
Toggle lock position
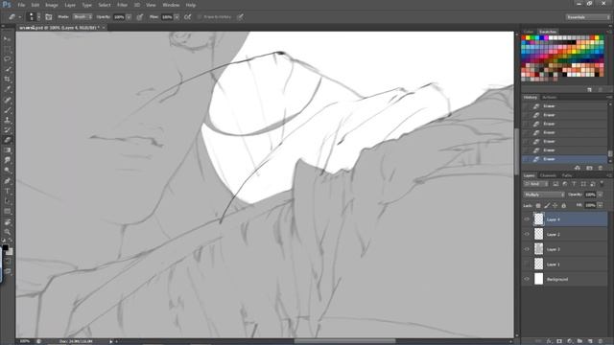point(555,205)
